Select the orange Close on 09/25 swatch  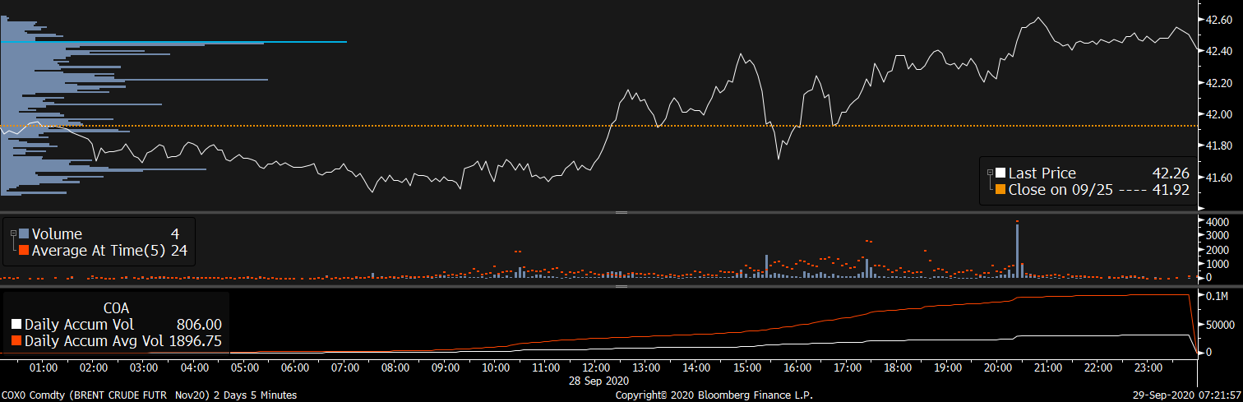1000,189
